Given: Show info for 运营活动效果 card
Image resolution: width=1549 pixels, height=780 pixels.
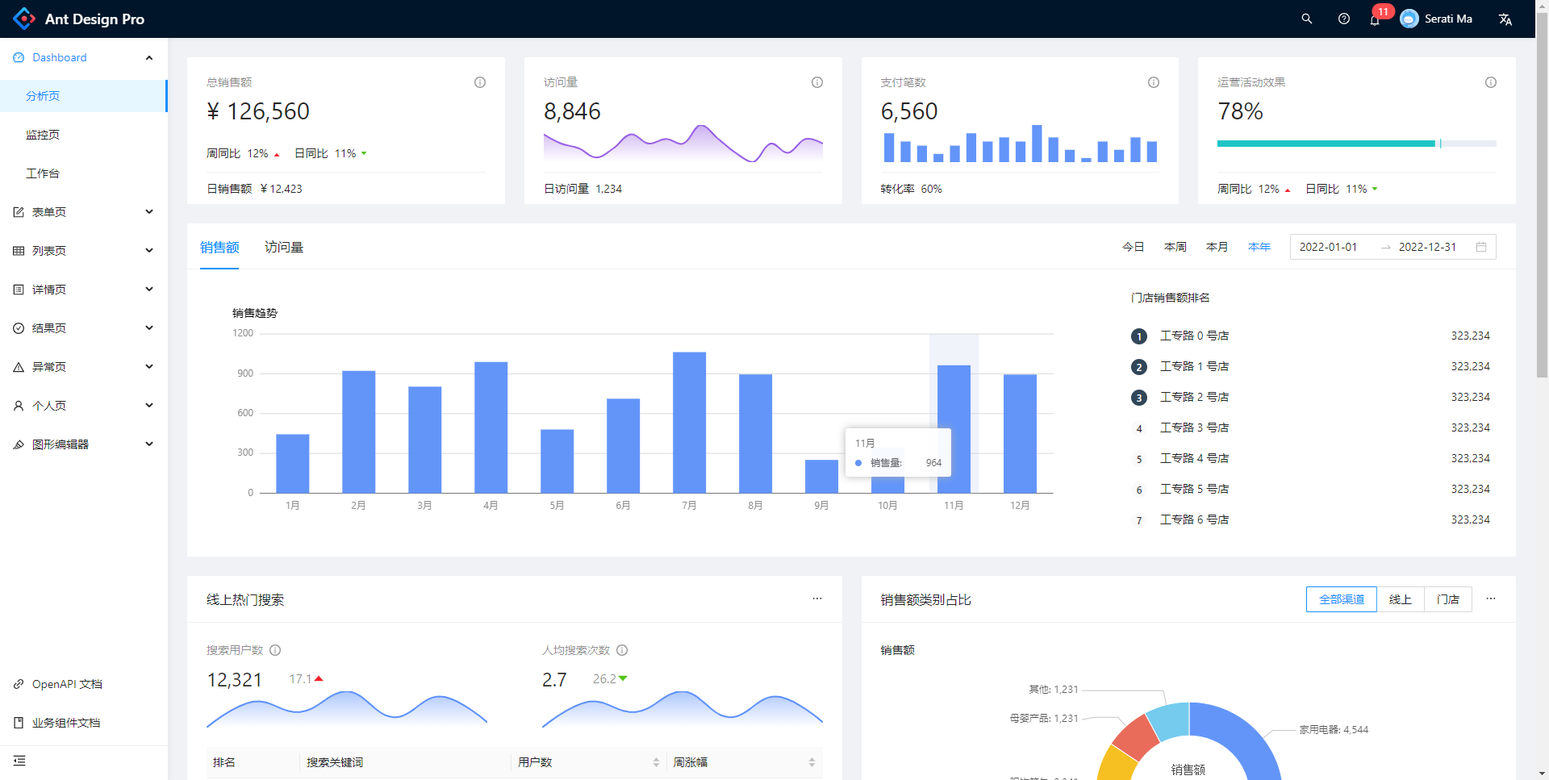Looking at the screenshot, I should (x=1491, y=82).
